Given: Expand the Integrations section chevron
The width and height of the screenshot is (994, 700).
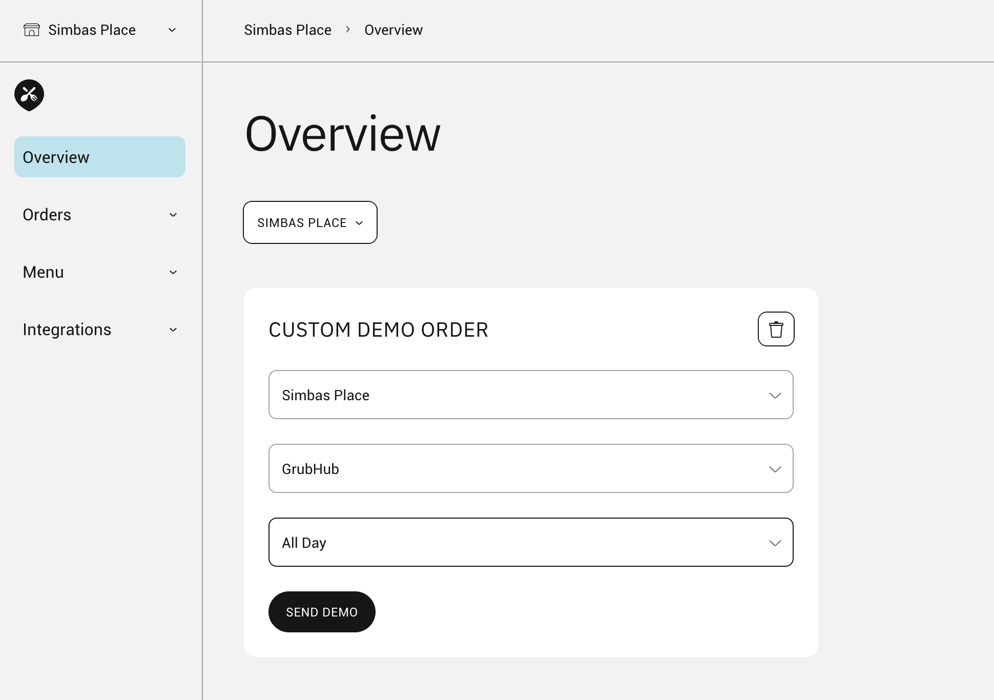Looking at the screenshot, I should click(x=173, y=330).
